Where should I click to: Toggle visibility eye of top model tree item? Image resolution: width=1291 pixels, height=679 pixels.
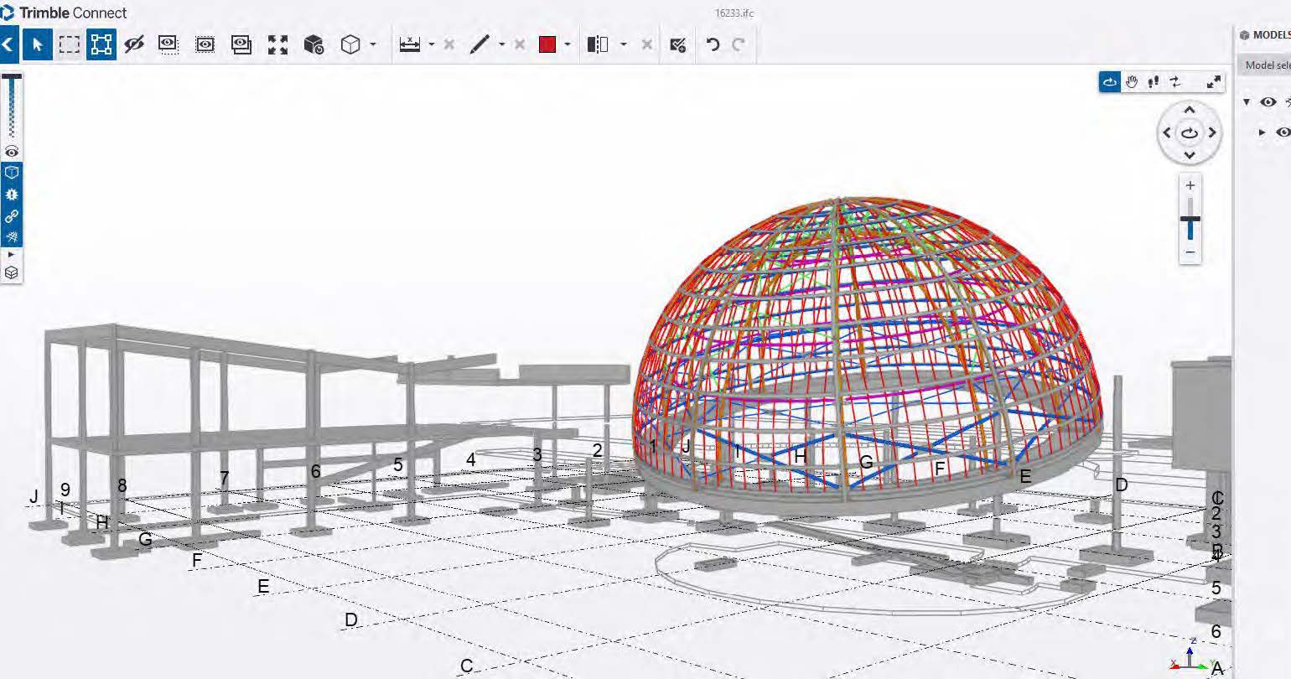[x=1268, y=101]
